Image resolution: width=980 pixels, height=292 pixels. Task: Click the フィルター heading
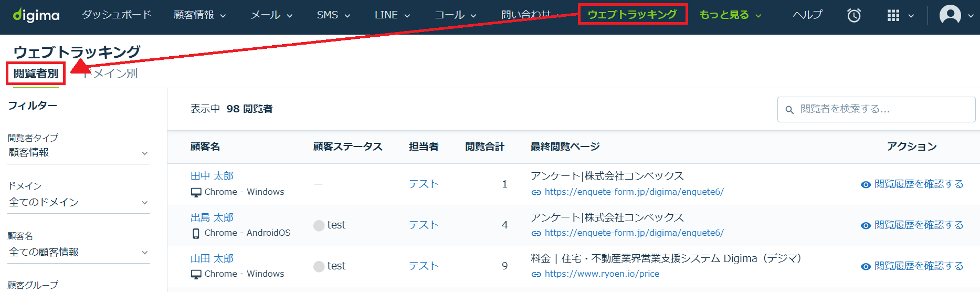(x=33, y=106)
